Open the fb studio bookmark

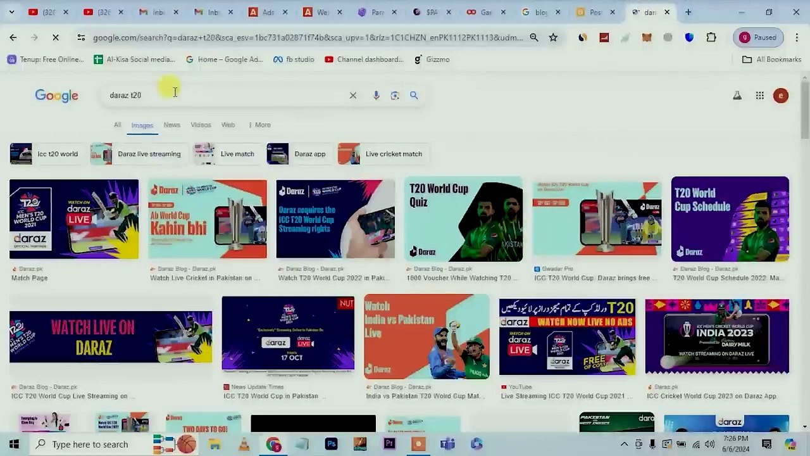pyautogui.click(x=294, y=60)
